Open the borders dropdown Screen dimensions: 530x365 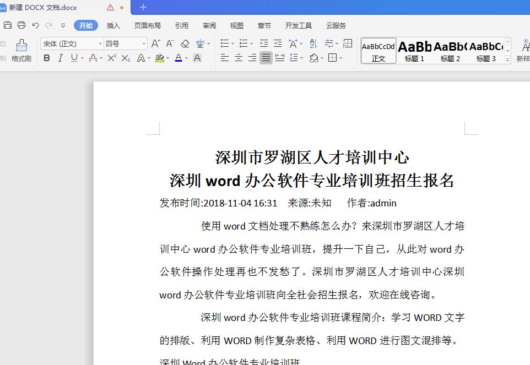point(334,58)
